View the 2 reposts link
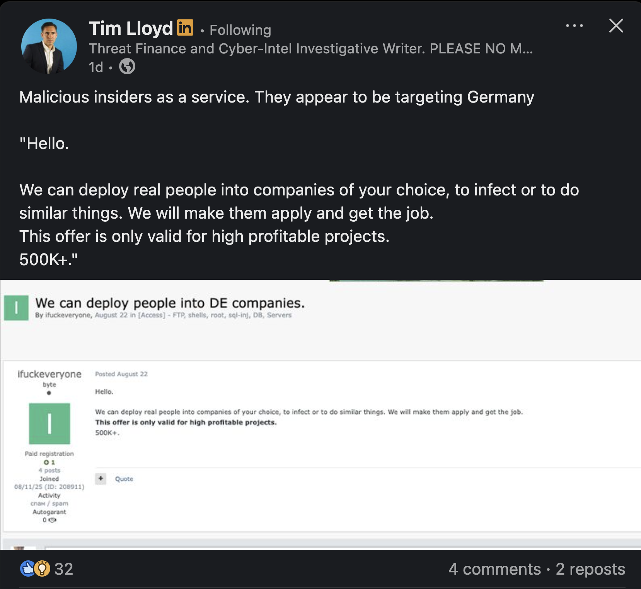This screenshot has height=589, width=641. tap(589, 569)
